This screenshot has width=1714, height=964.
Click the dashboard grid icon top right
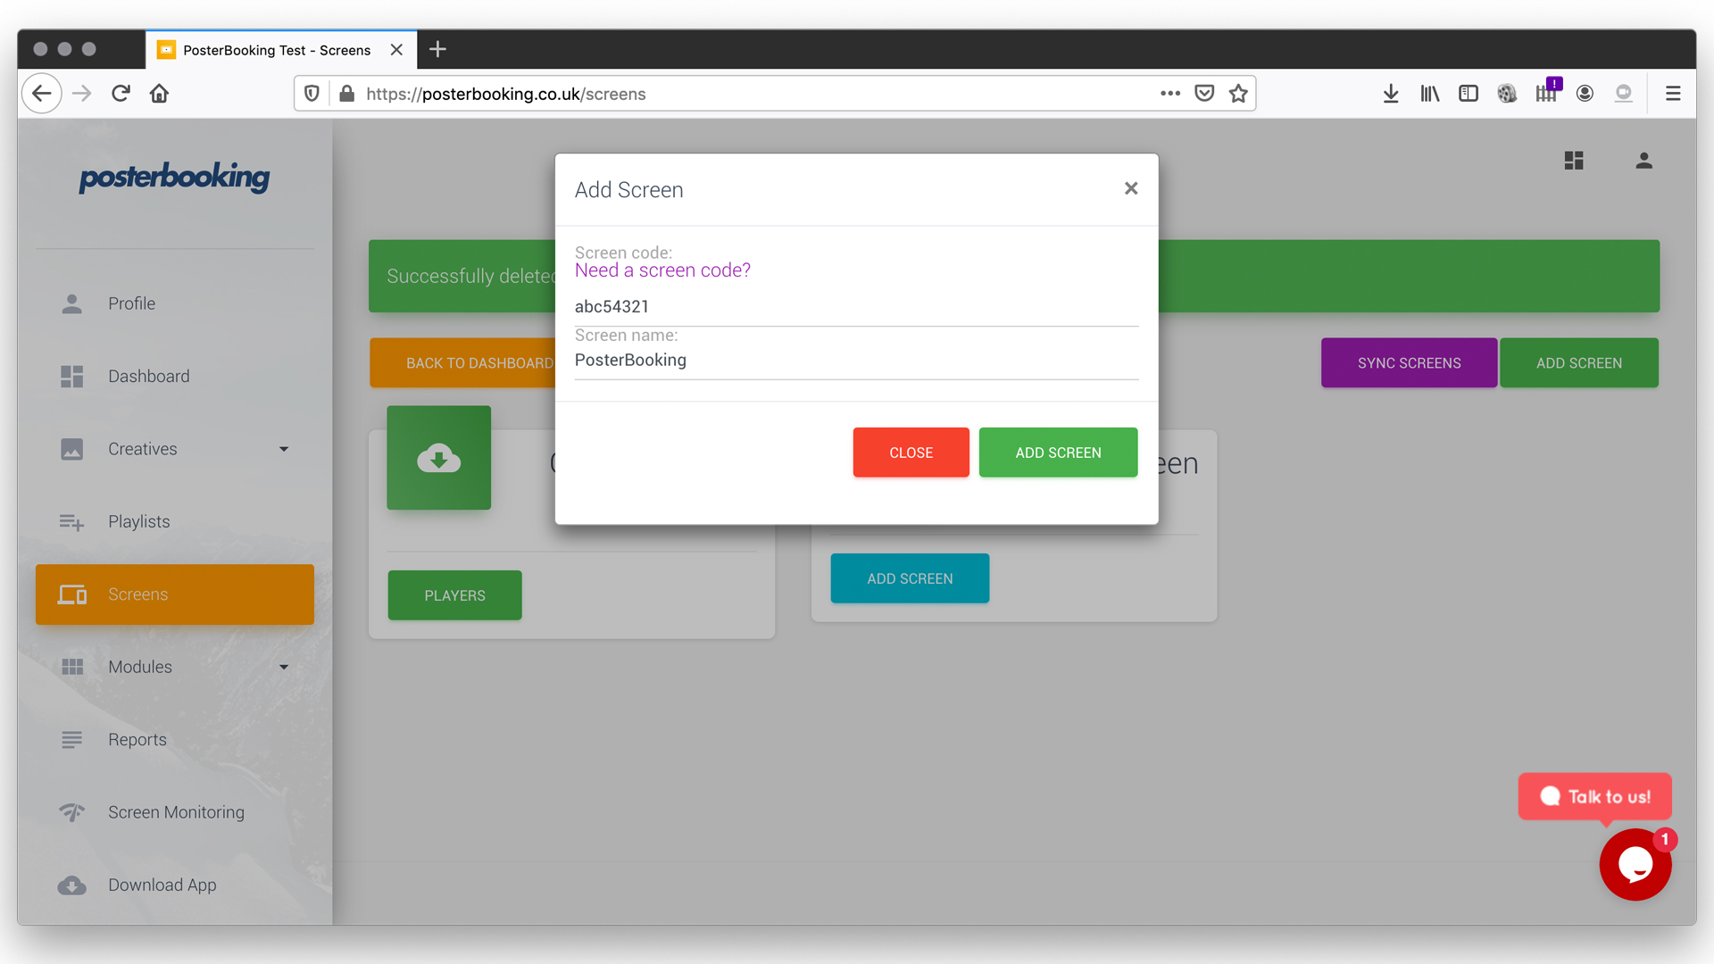(x=1574, y=161)
